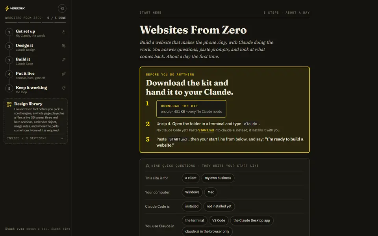Click the person icon by Nine Quick Questions
Screen dimensions: 378x236
(x=147, y=166)
